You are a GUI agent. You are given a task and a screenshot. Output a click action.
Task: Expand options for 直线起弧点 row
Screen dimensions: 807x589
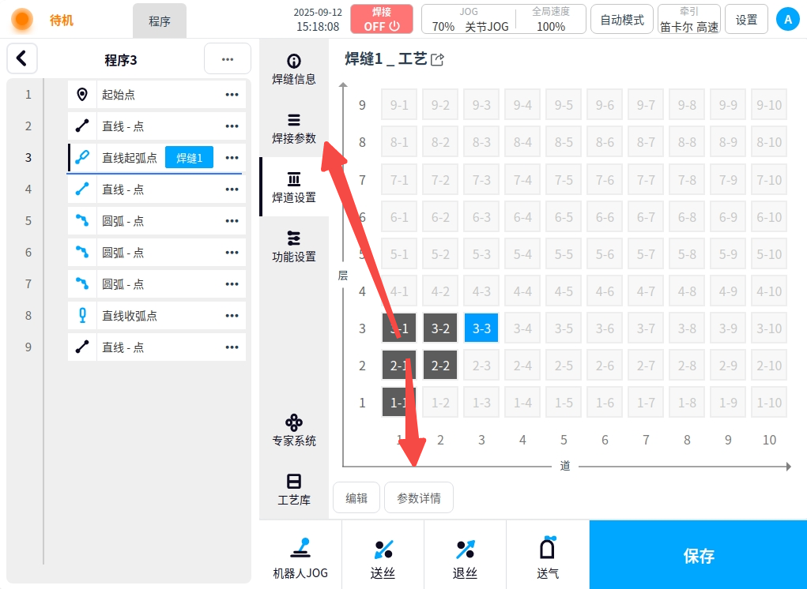[232, 158]
